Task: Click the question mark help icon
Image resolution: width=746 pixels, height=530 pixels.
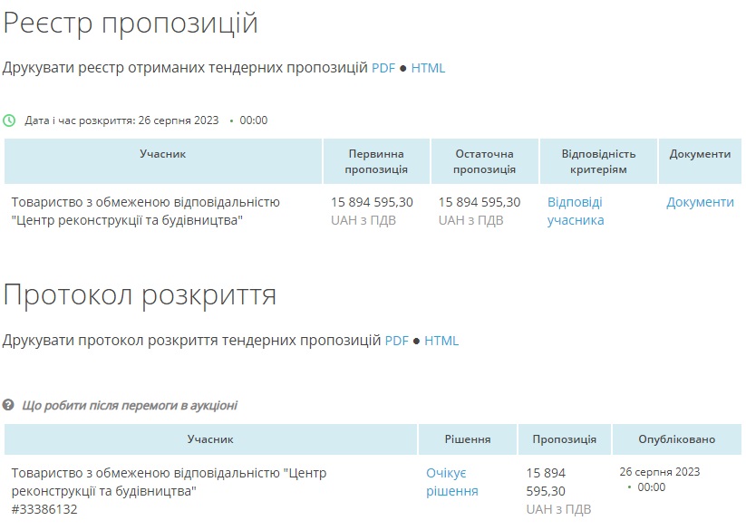Action: (8, 405)
